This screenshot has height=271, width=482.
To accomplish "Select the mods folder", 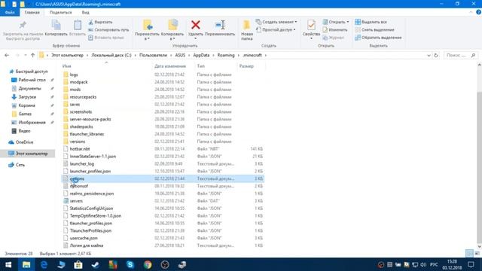I will pos(75,90).
